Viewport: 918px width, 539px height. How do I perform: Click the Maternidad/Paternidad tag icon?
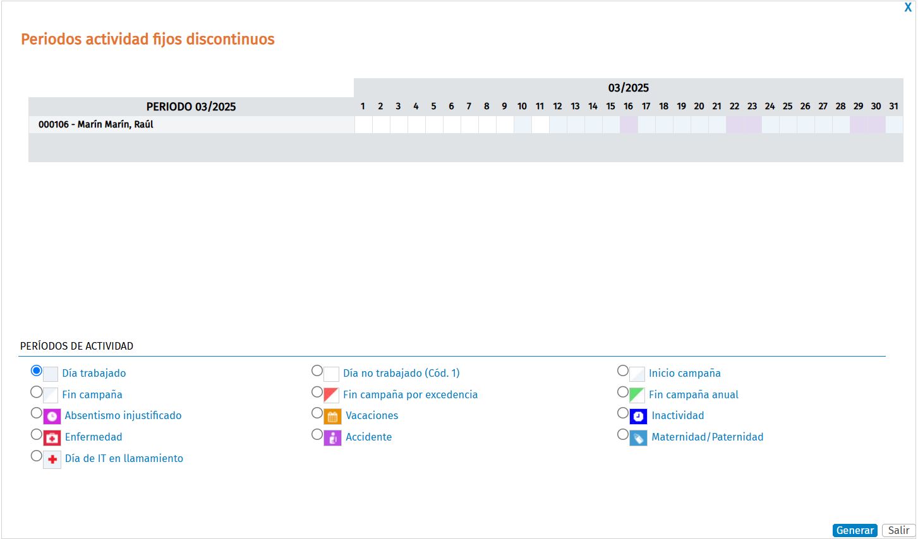[x=638, y=437]
